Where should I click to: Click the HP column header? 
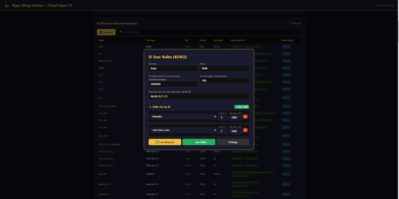point(187,40)
